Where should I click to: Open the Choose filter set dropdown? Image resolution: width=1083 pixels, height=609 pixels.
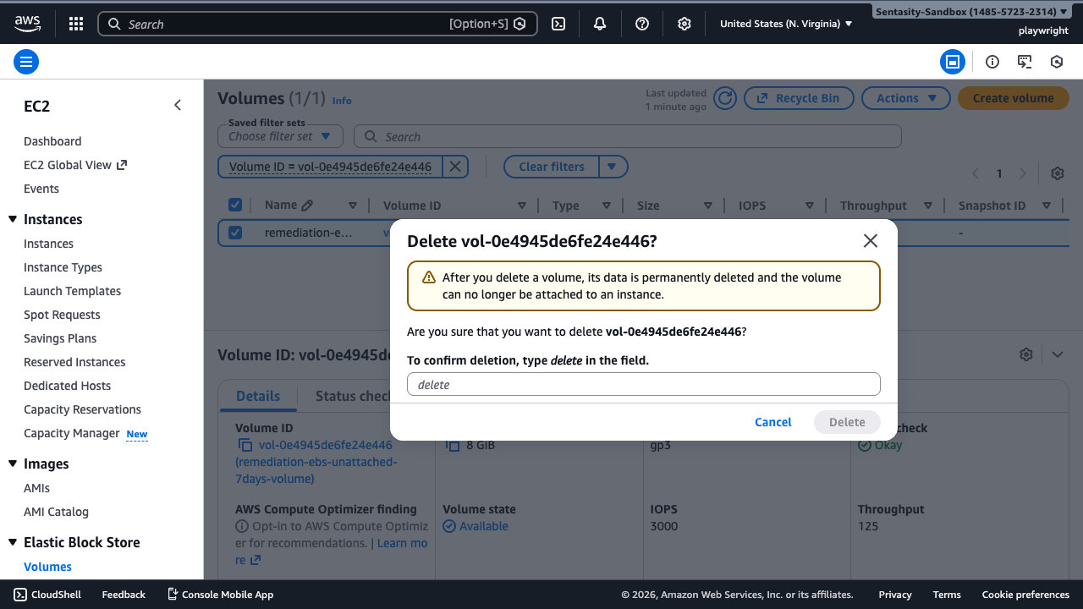[x=280, y=135]
